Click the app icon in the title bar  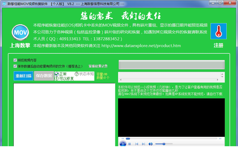[4, 4]
